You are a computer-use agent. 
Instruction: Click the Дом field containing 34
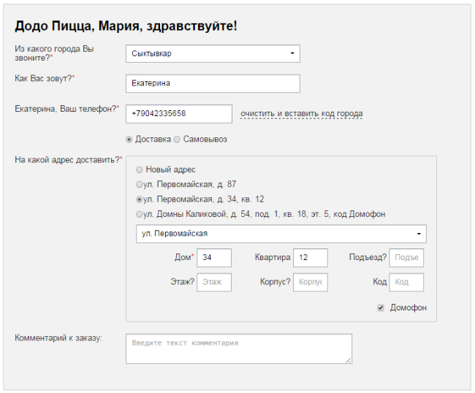point(214,258)
